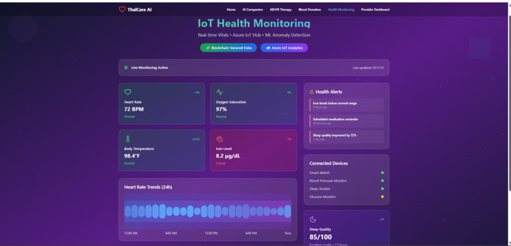511x246 pixels.
Task: Click the Blood Pressure Monitor device row
Action: click(x=346, y=181)
